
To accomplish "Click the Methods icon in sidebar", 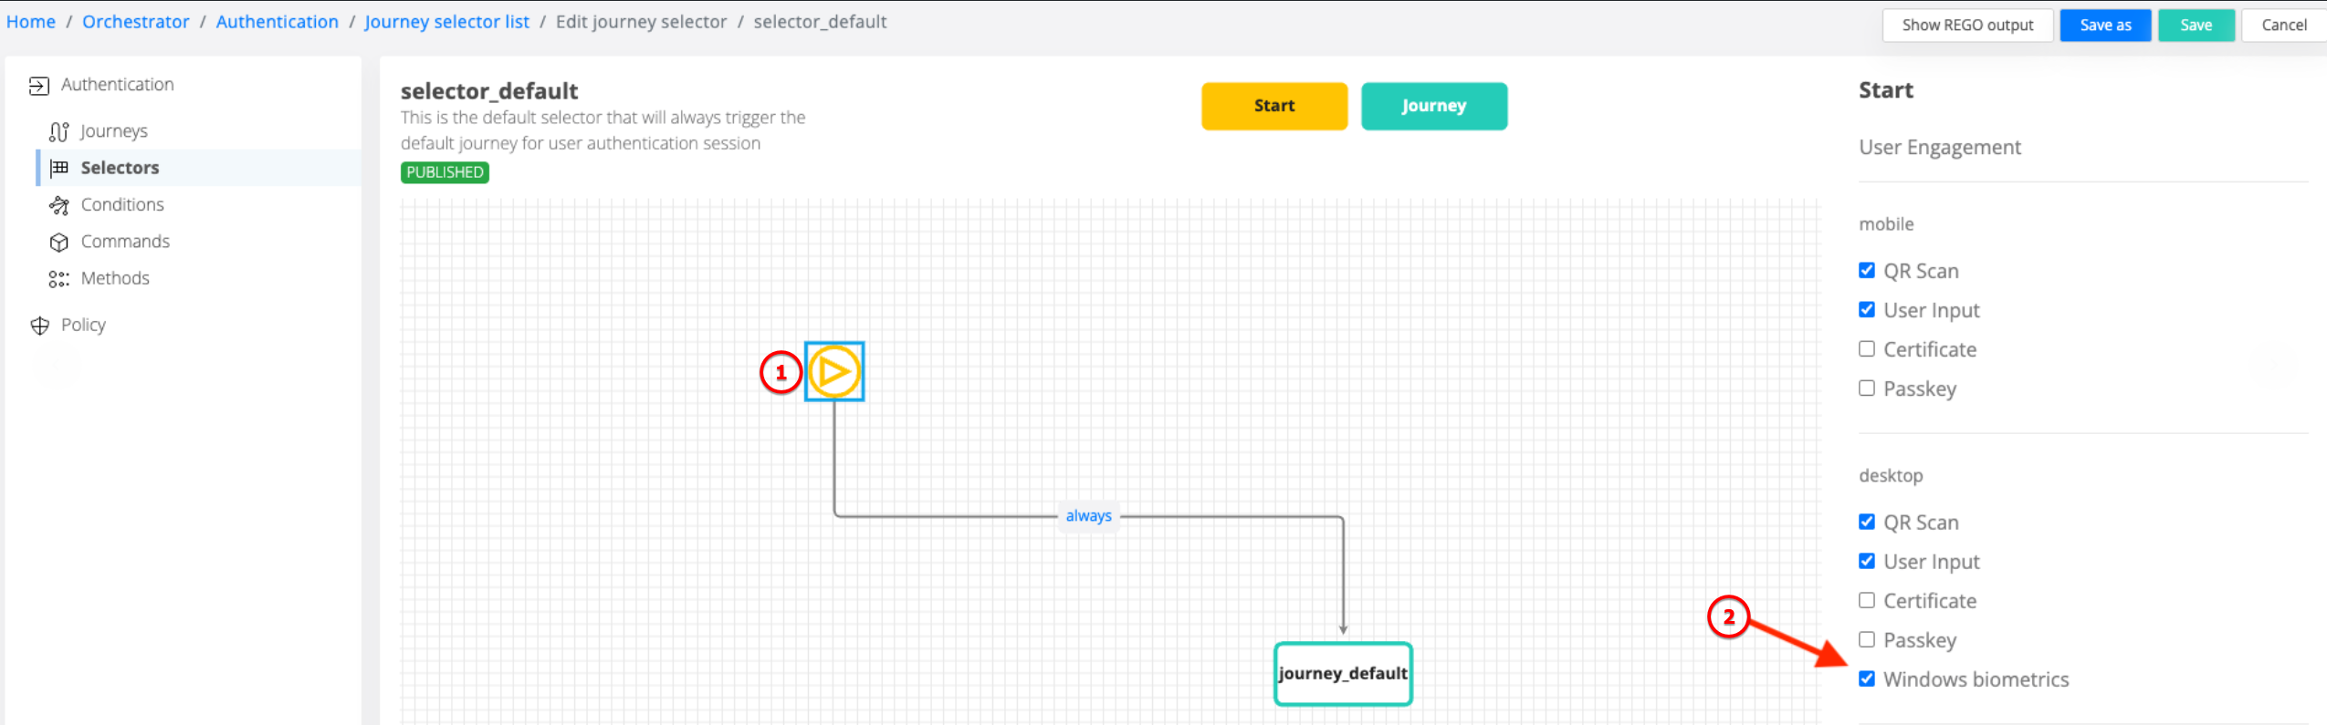I will pyautogui.click(x=59, y=279).
